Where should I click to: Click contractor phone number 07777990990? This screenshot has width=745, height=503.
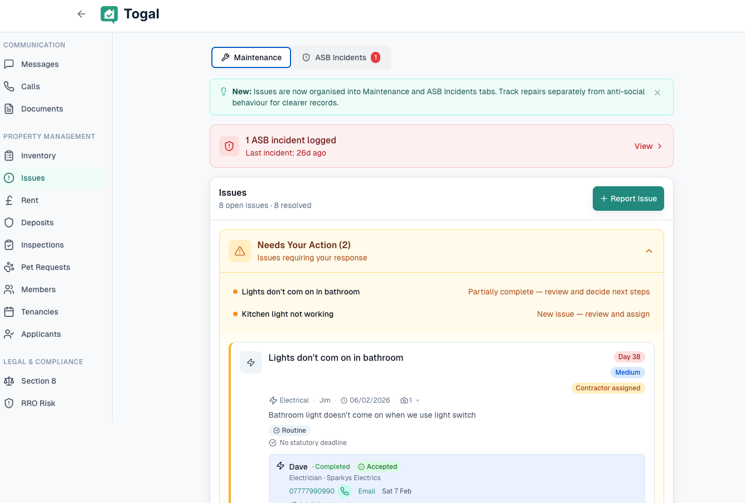point(312,491)
